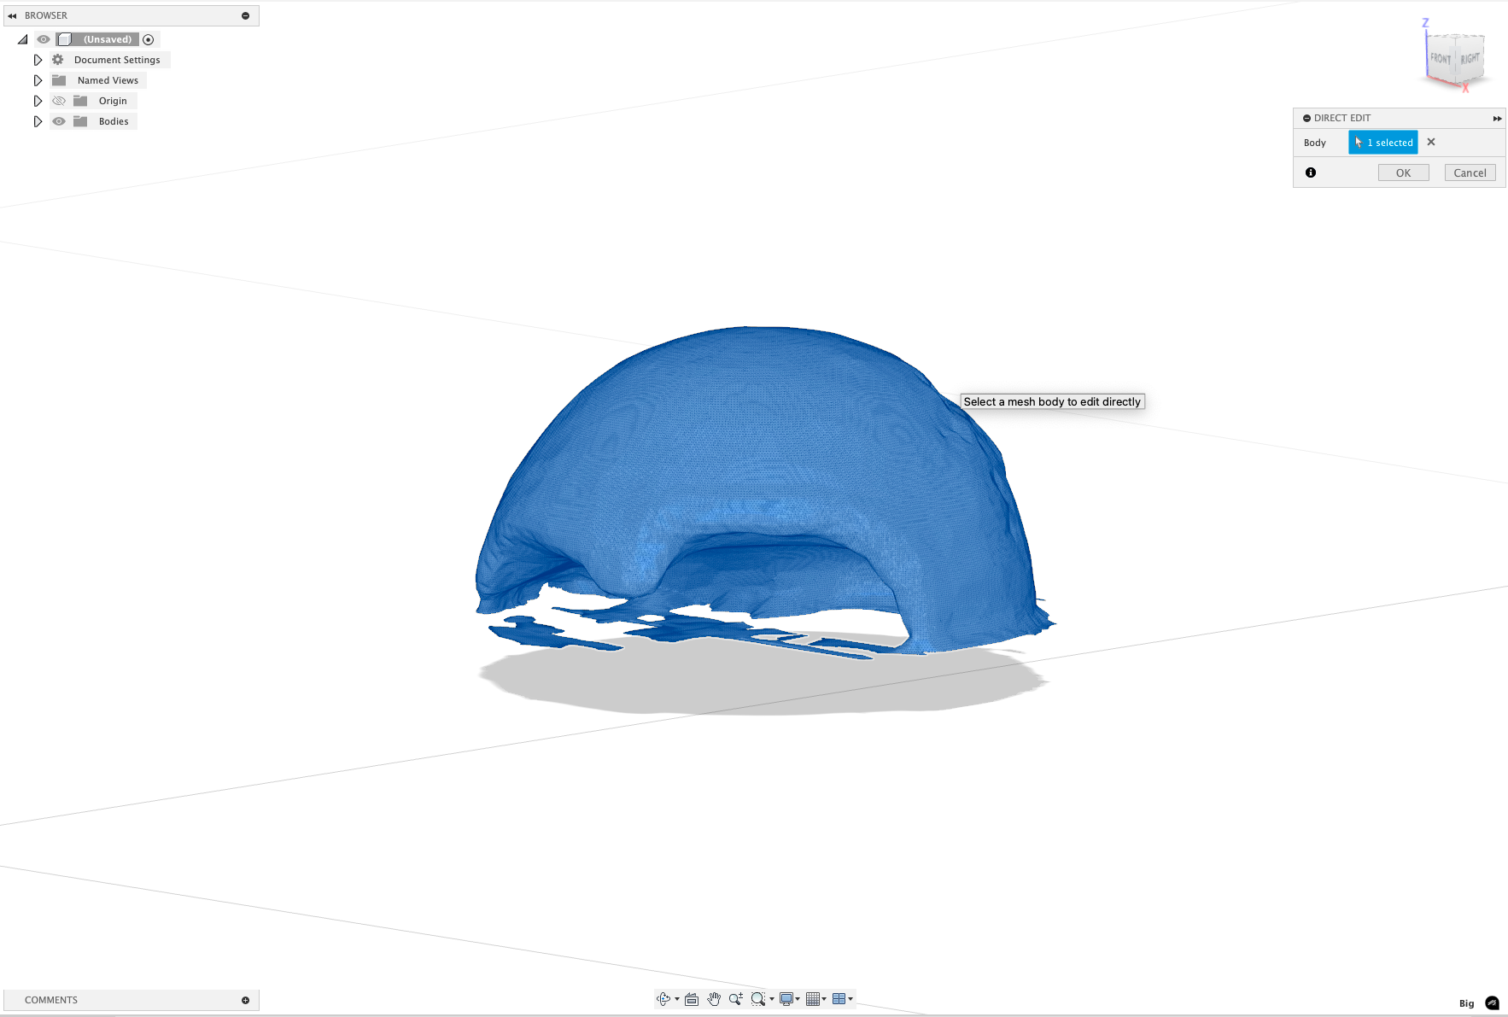The height and width of the screenshot is (1017, 1508).
Task: Open the Grid and Snaps dropdown arrow
Action: (x=824, y=999)
